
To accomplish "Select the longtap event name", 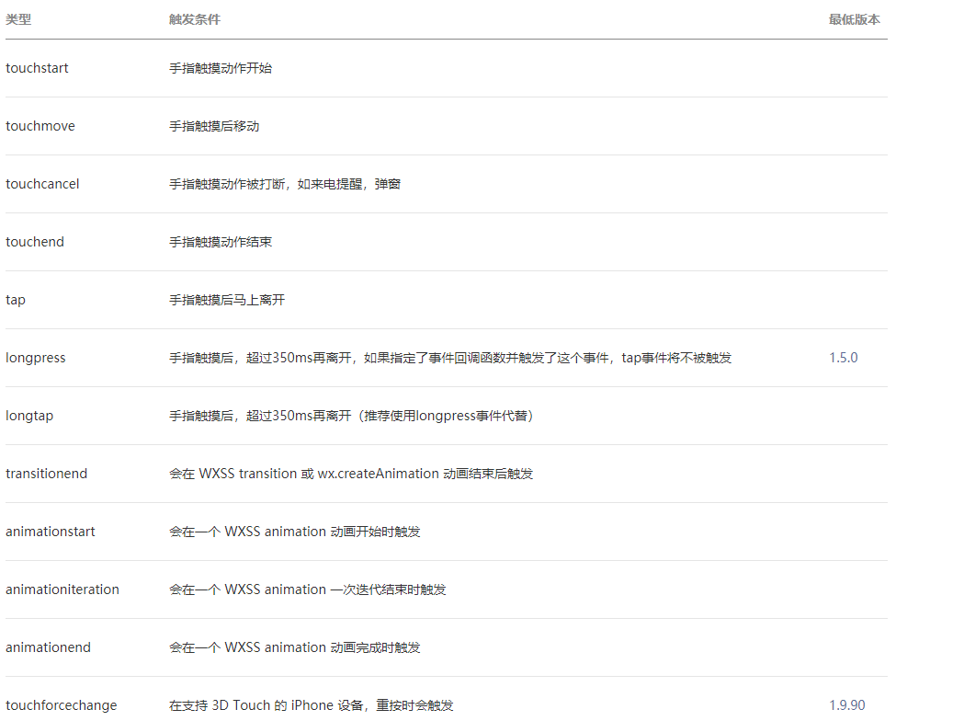I will pos(29,416).
